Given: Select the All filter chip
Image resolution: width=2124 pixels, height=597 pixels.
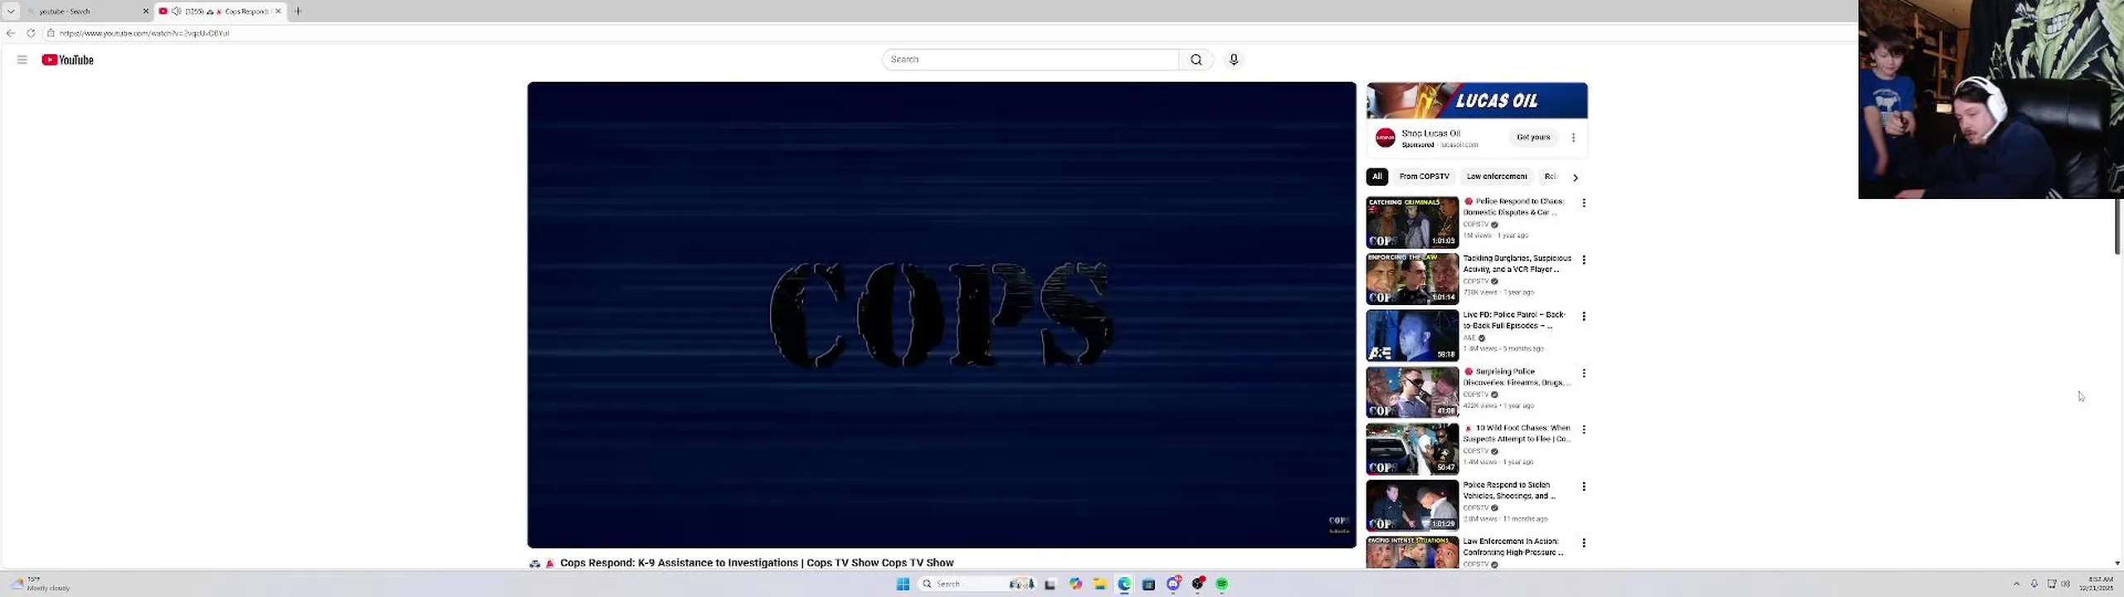Looking at the screenshot, I should [x=1377, y=177].
